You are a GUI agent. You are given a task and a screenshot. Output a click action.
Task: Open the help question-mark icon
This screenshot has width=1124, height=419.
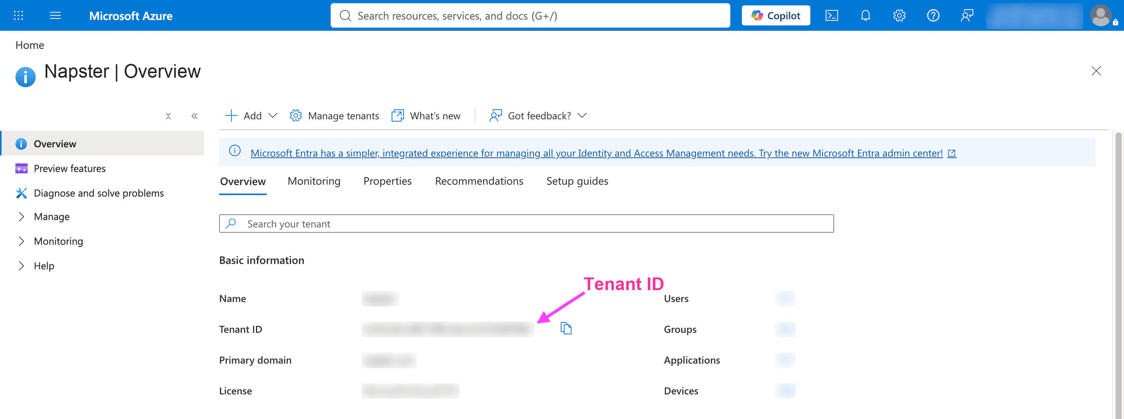933,16
